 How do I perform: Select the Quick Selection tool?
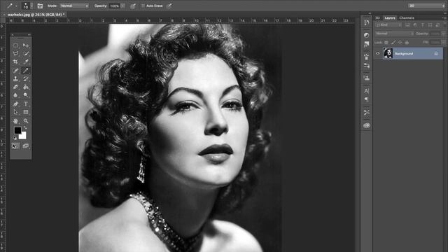[x=26, y=53]
